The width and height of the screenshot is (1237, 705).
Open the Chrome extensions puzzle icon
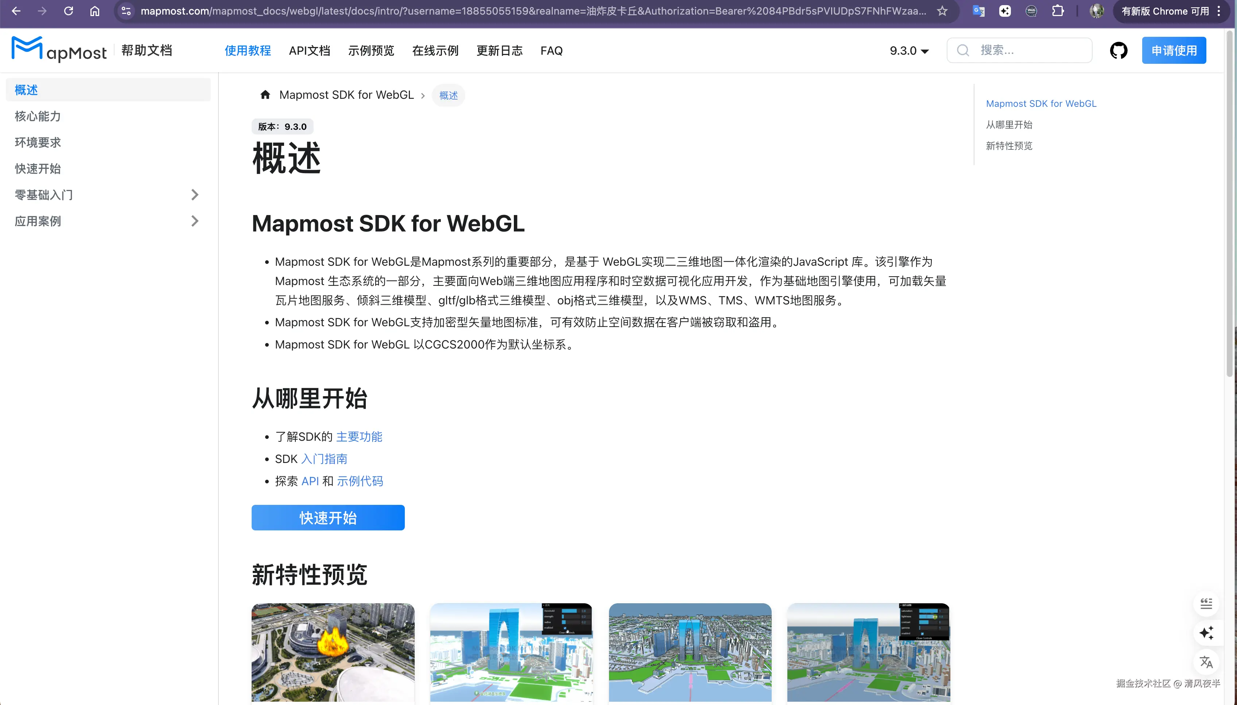[1058, 11]
